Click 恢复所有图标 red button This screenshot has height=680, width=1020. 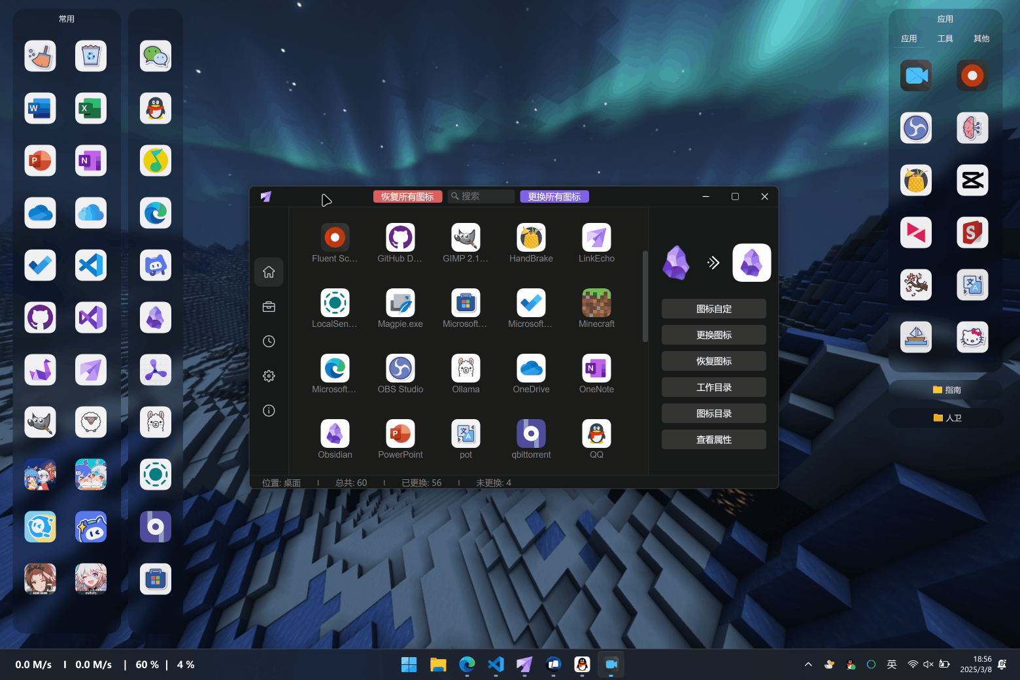[x=408, y=197]
